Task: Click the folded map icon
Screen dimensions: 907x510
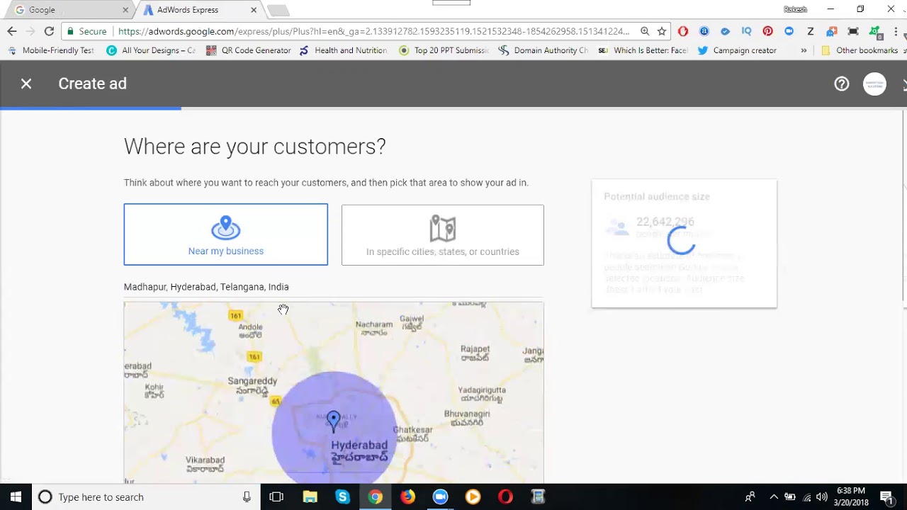Action: [x=442, y=228]
